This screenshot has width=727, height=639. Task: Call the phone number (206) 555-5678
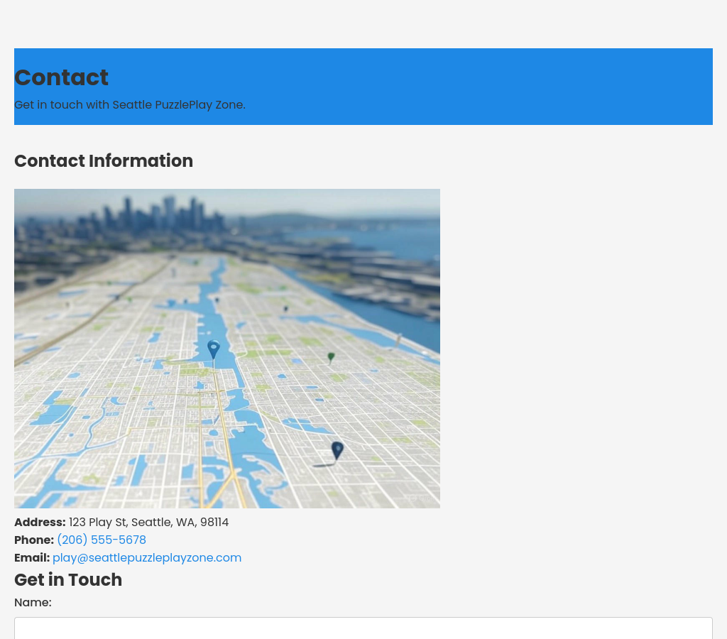click(102, 540)
